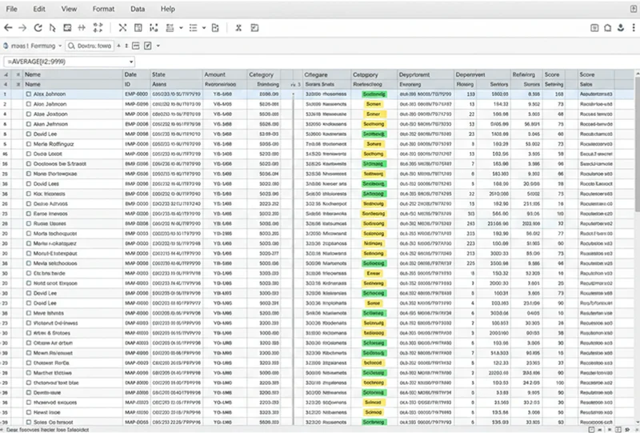The image size is (640, 433).
Task: Click the State column header
Action: tap(176, 74)
